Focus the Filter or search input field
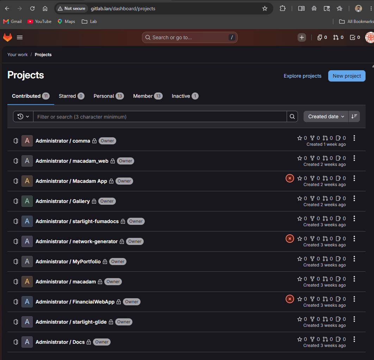374x360 pixels. click(x=160, y=117)
